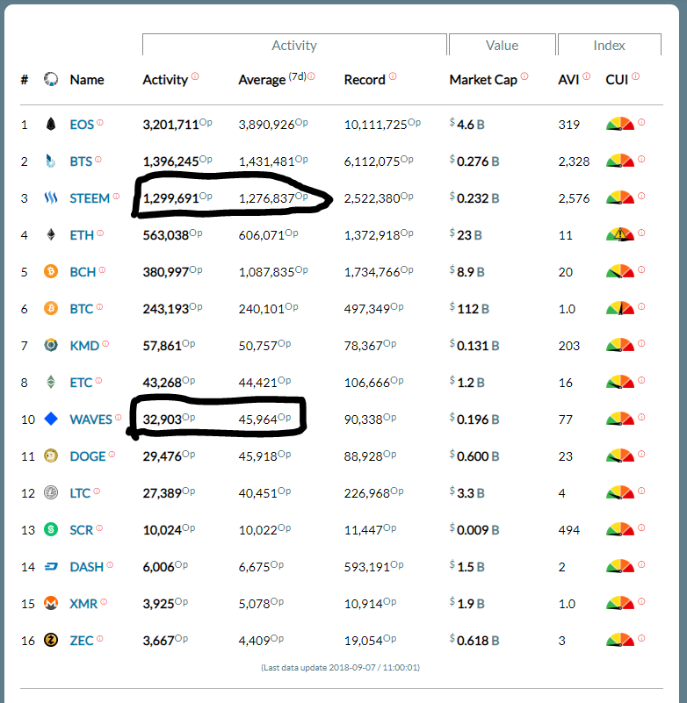Select the Index group tab

pos(609,45)
